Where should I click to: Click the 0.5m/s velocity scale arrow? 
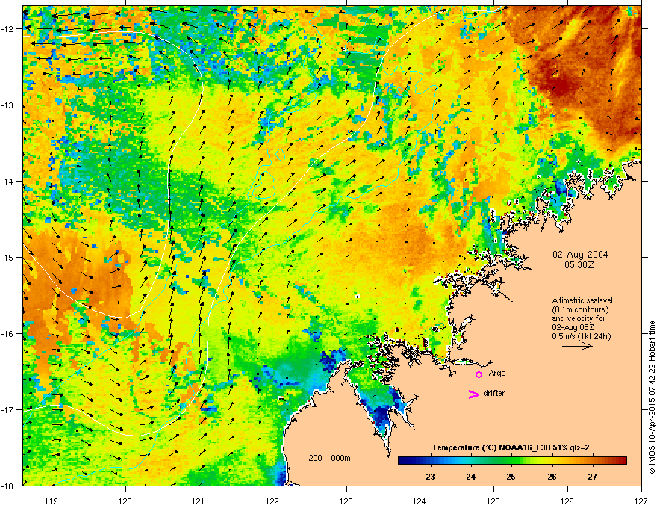[577, 346]
